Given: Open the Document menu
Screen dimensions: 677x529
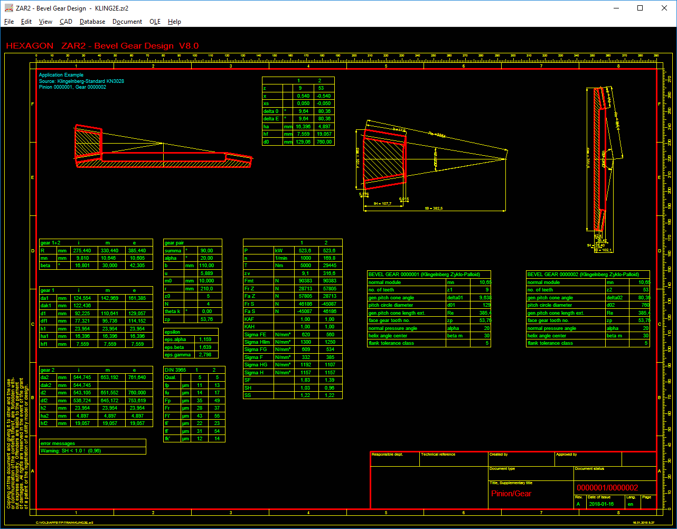Looking at the screenshot, I should (127, 22).
